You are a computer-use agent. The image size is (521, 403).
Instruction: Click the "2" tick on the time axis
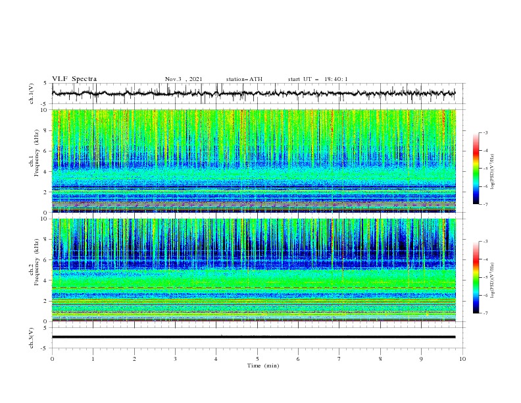click(x=134, y=359)
